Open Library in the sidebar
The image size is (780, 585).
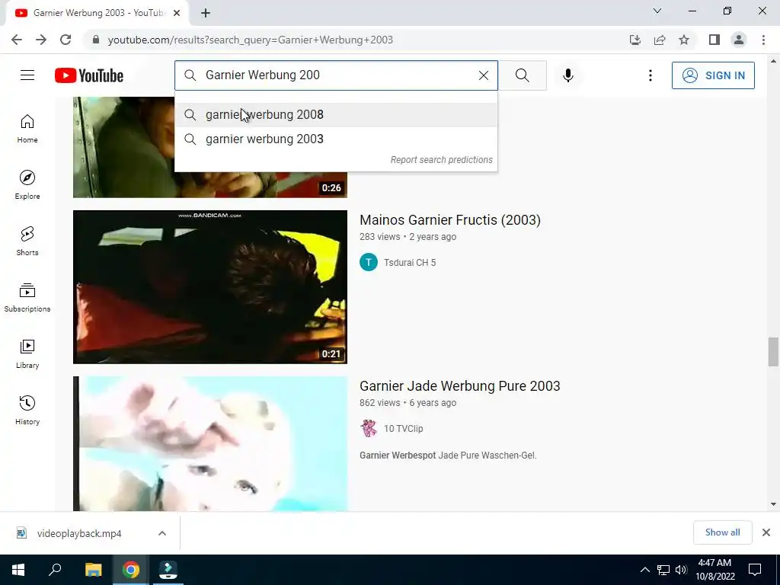[27, 353]
